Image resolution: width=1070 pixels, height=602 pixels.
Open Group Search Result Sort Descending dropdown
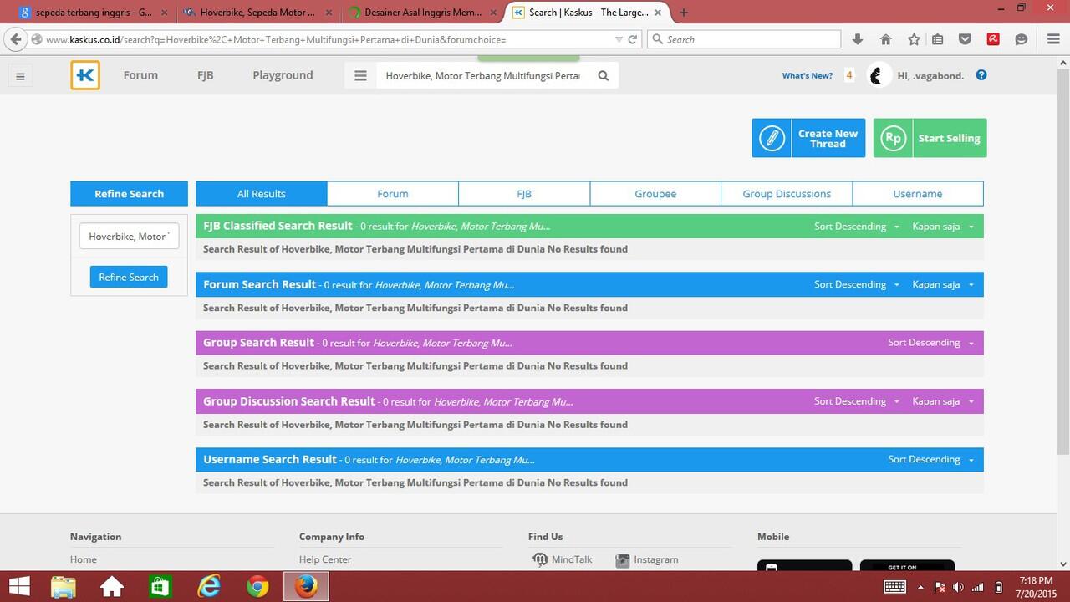point(930,343)
